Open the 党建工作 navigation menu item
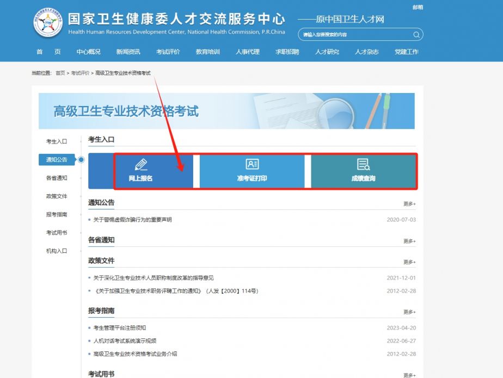503x378 pixels. coord(407,52)
